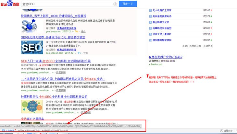The height and width of the screenshot is (134, 237).
Task: Open hot search 怀孕女护士遭殴打
Action: [x=162, y=34]
